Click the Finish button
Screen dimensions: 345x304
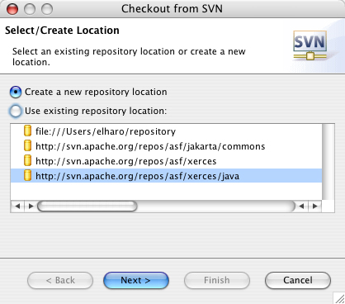(x=217, y=280)
